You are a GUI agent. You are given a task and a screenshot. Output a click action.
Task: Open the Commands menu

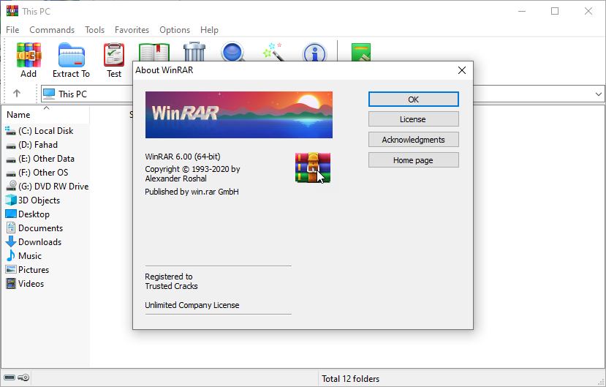[x=52, y=30]
